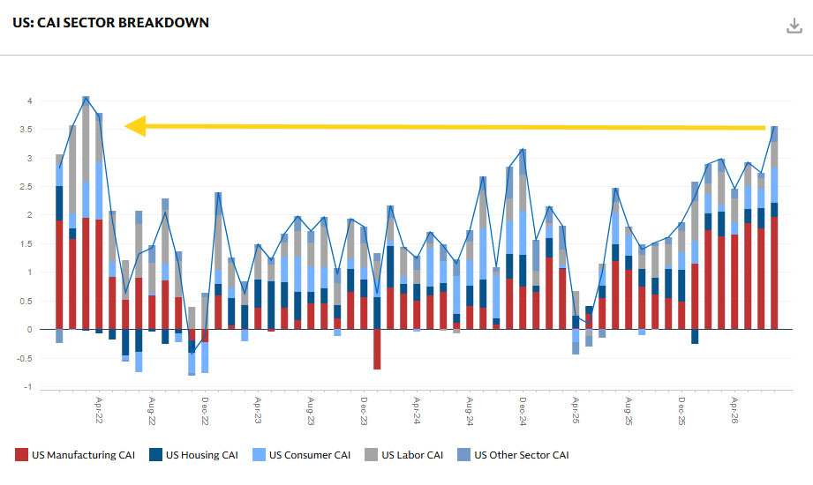Click the tallest bar, one before Apr-22

[86, 213]
